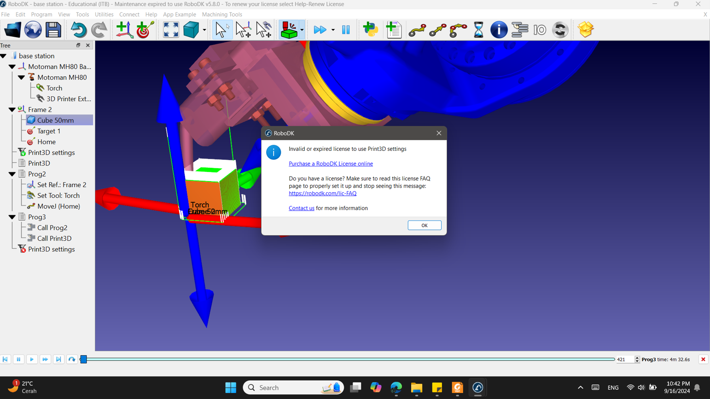Open File Explorer from the taskbar
This screenshot has width=710, height=399.
click(416, 388)
